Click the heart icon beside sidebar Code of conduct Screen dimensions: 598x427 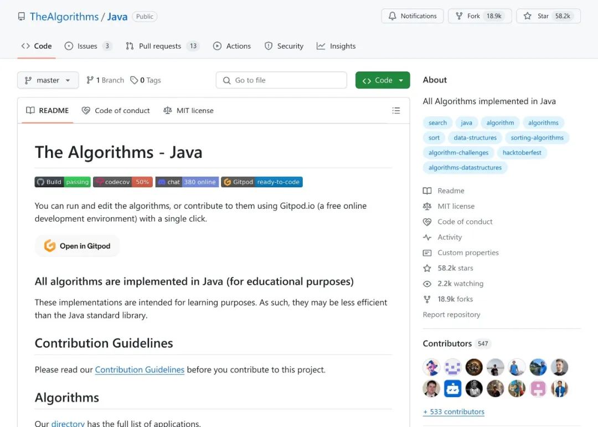tap(427, 222)
